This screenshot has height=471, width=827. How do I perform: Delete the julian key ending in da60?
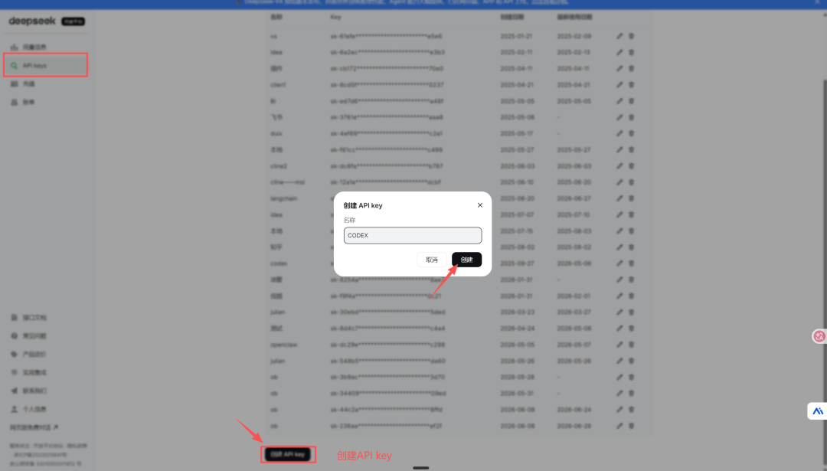click(x=631, y=361)
